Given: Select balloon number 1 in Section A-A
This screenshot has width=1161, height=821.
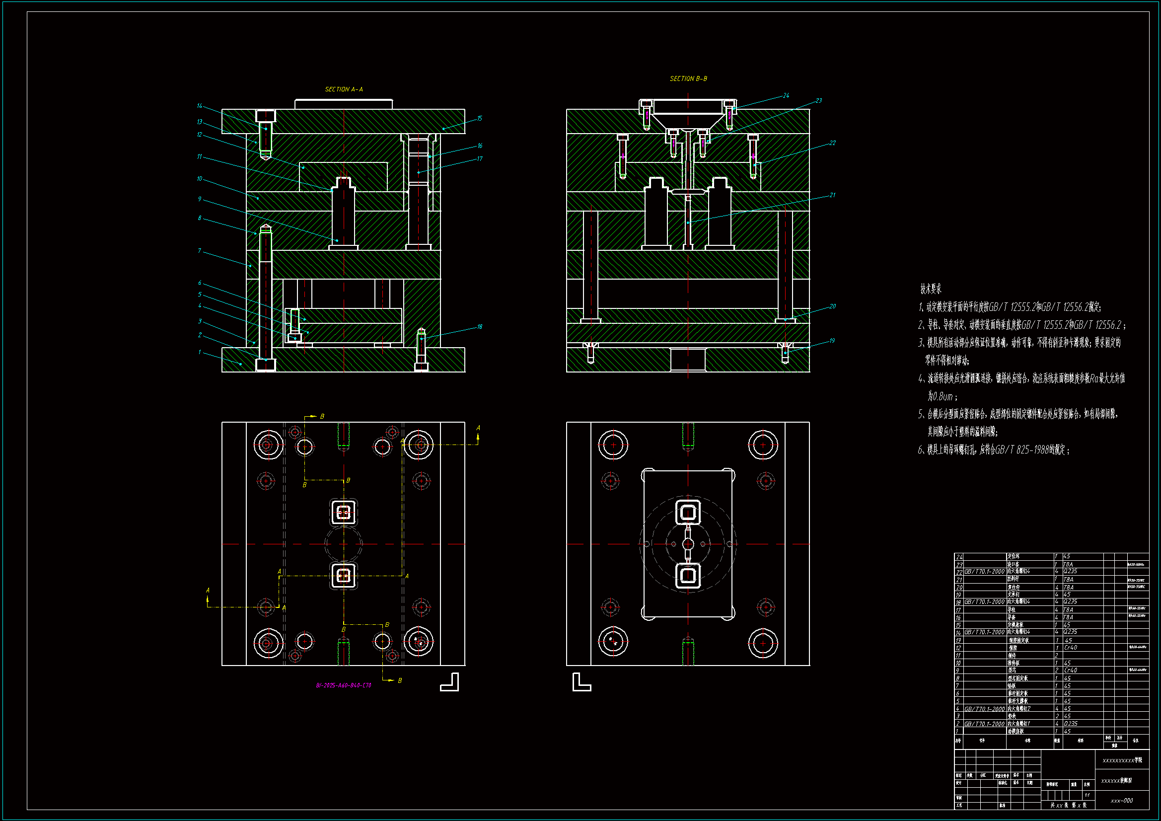Looking at the screenshot, I should coord(200,353).
